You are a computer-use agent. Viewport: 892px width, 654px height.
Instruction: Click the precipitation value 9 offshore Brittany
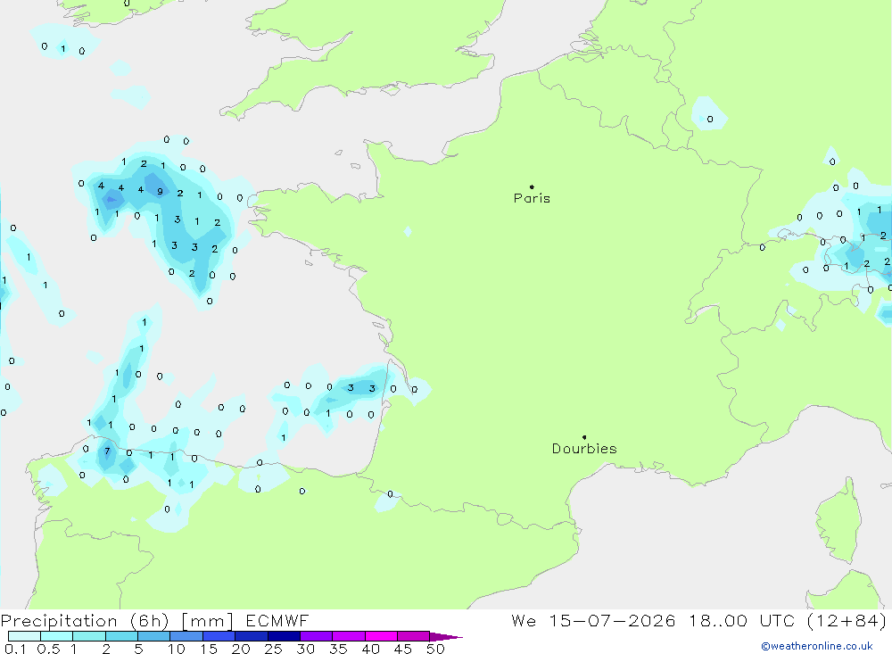(160, 191)
